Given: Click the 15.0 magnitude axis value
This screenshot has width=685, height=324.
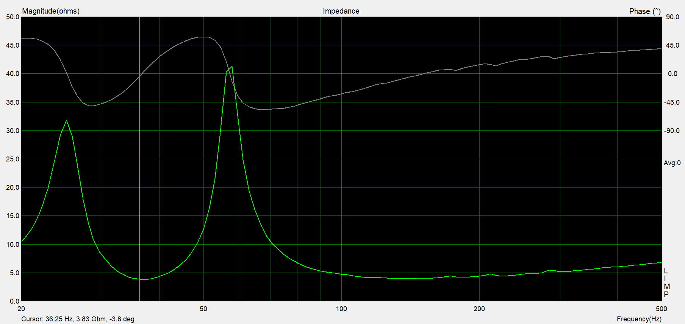Looking at the screenshot, I should (13, 216).
